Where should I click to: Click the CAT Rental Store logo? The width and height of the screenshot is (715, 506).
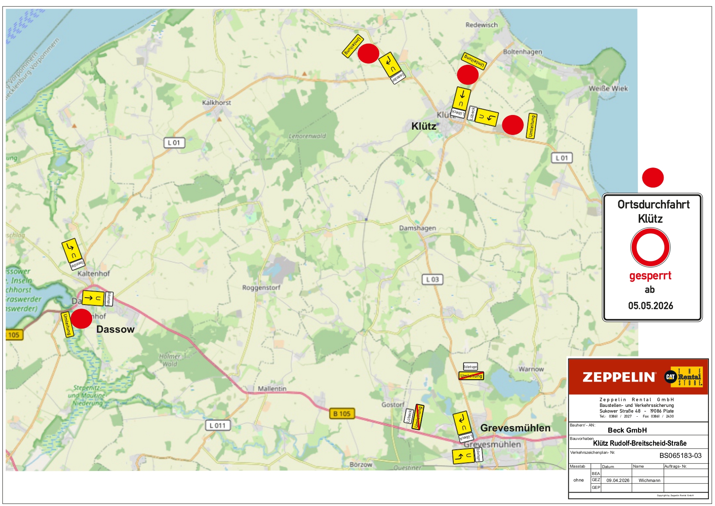[x=683, y=377]
